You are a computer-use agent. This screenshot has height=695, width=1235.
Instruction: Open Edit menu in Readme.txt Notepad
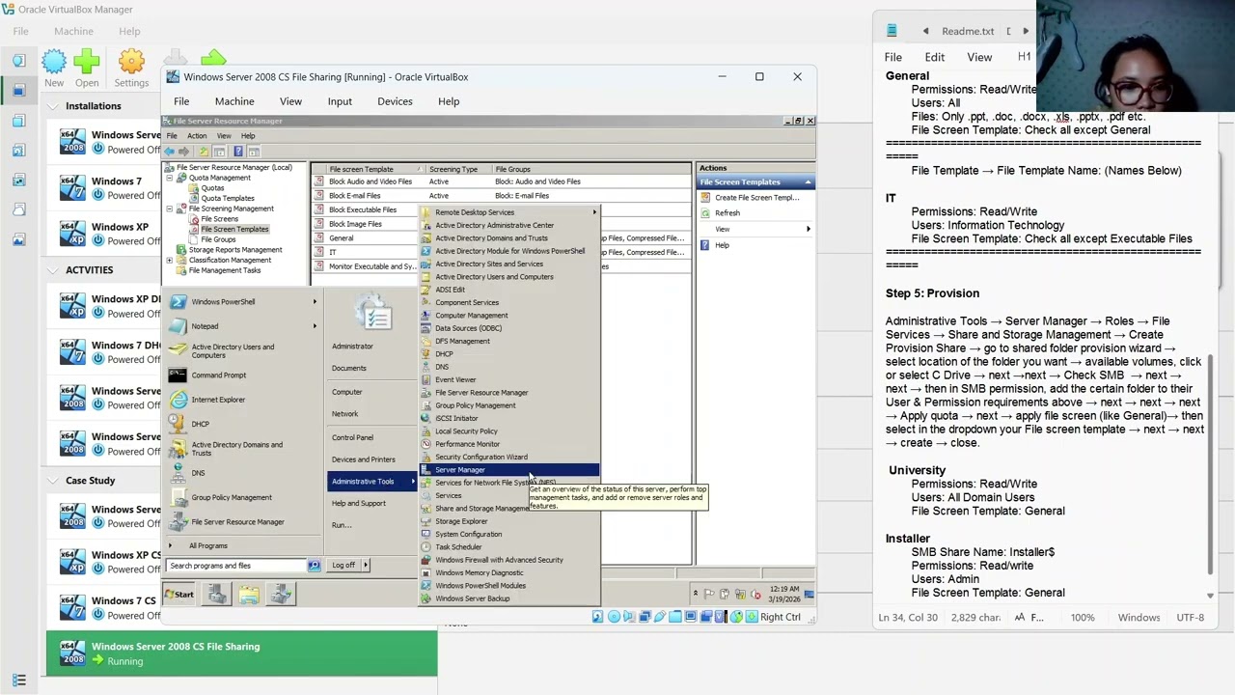[x=935, y=57]
